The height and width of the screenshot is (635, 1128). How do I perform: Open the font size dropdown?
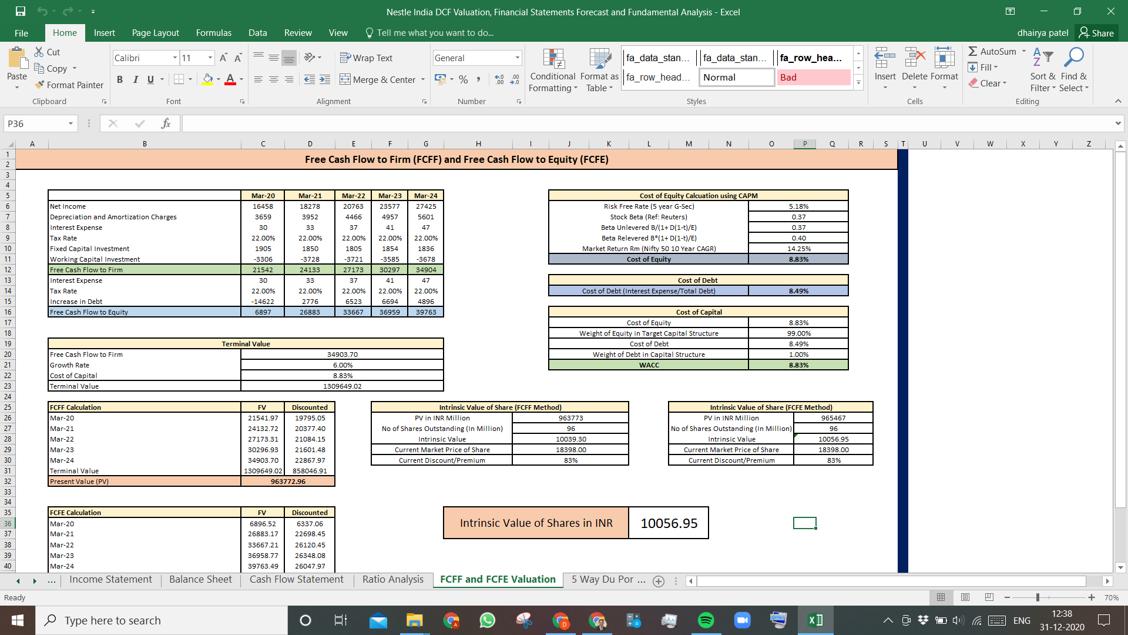point(210,58)
